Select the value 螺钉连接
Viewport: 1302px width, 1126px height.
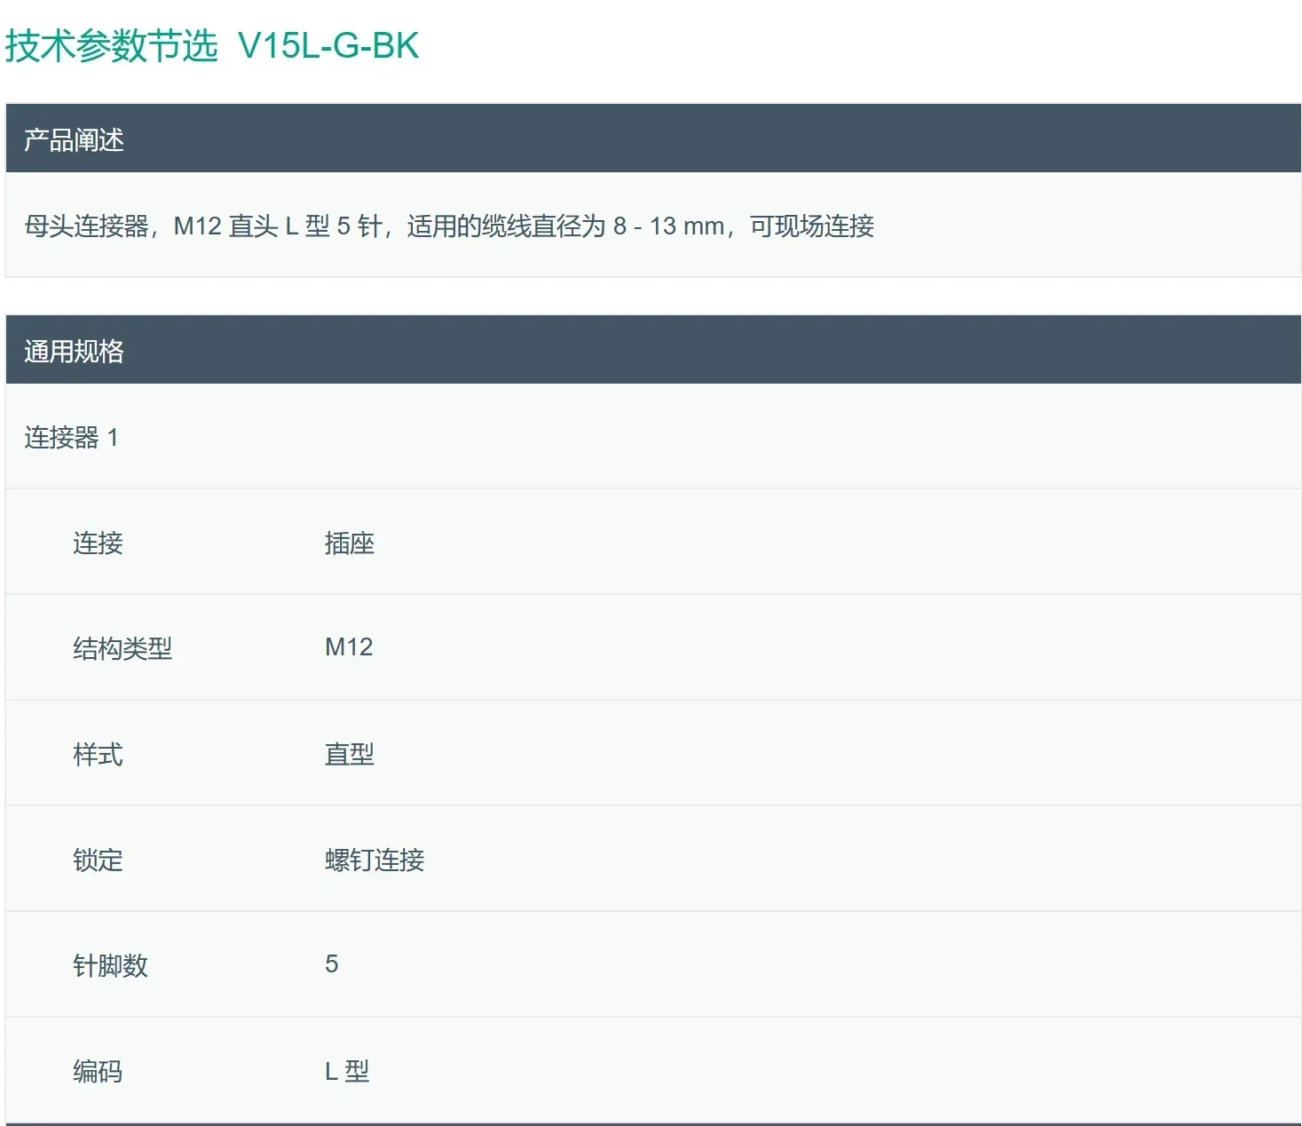(x=375, y=860)
